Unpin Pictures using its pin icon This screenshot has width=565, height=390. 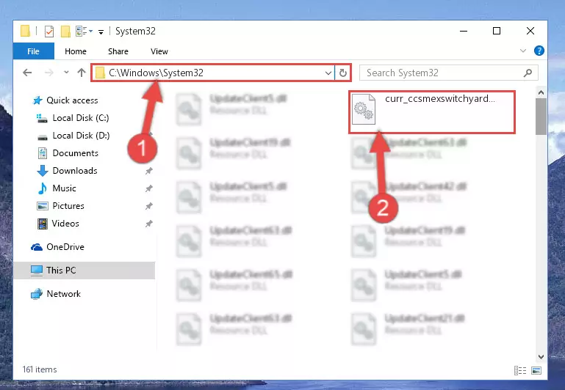149,206
